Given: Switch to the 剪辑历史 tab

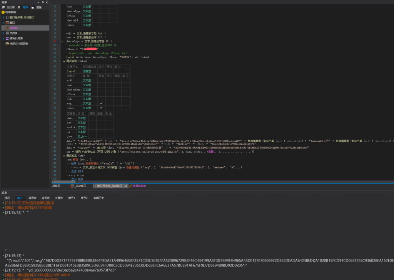Looking at the screenshot, I should tap(99, 198).
